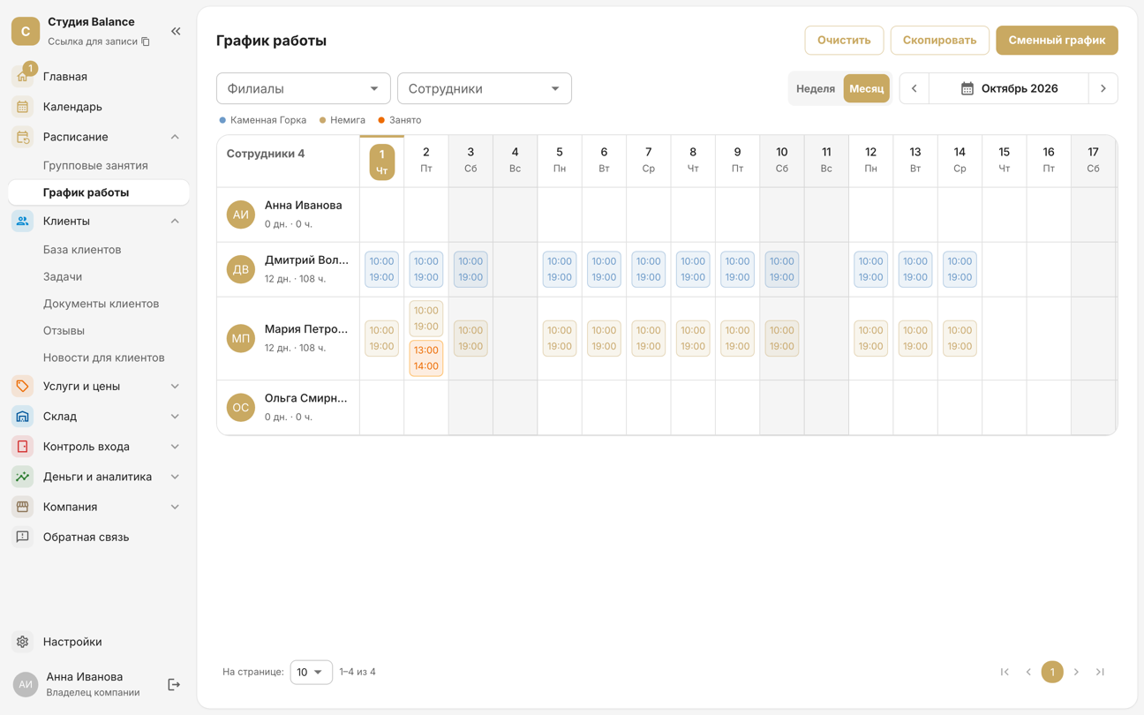Image resolution: width=1144 pixels, height=715 pixels.
Task: Open the Филиалы dropdown
Action: coord(304,88)
